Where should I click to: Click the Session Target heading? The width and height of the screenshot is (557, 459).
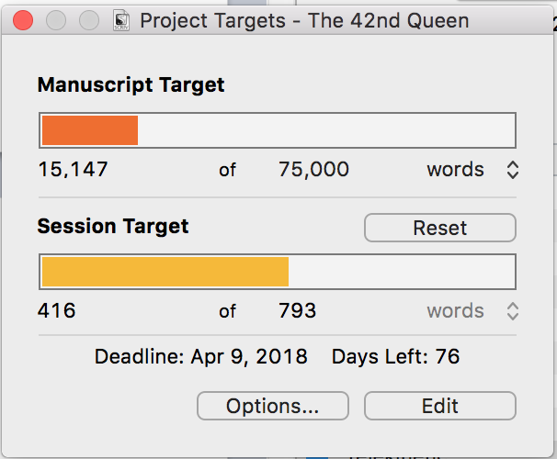(113, 227)
